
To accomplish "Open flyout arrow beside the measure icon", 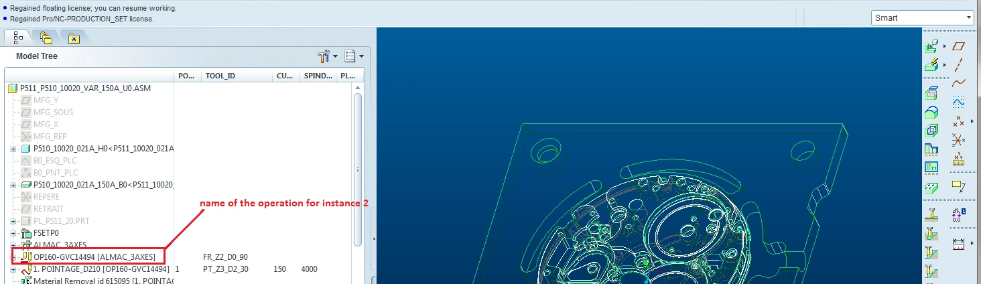I will point(972,242).
